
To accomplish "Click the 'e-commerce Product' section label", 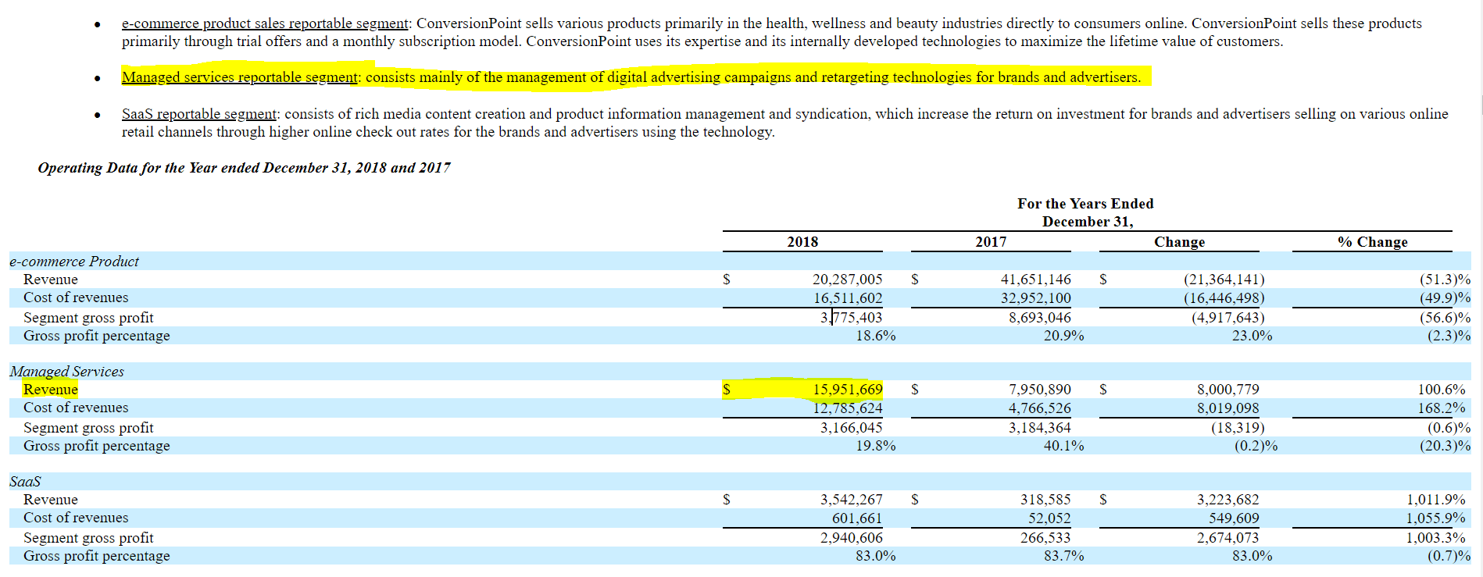I will 74,262.
